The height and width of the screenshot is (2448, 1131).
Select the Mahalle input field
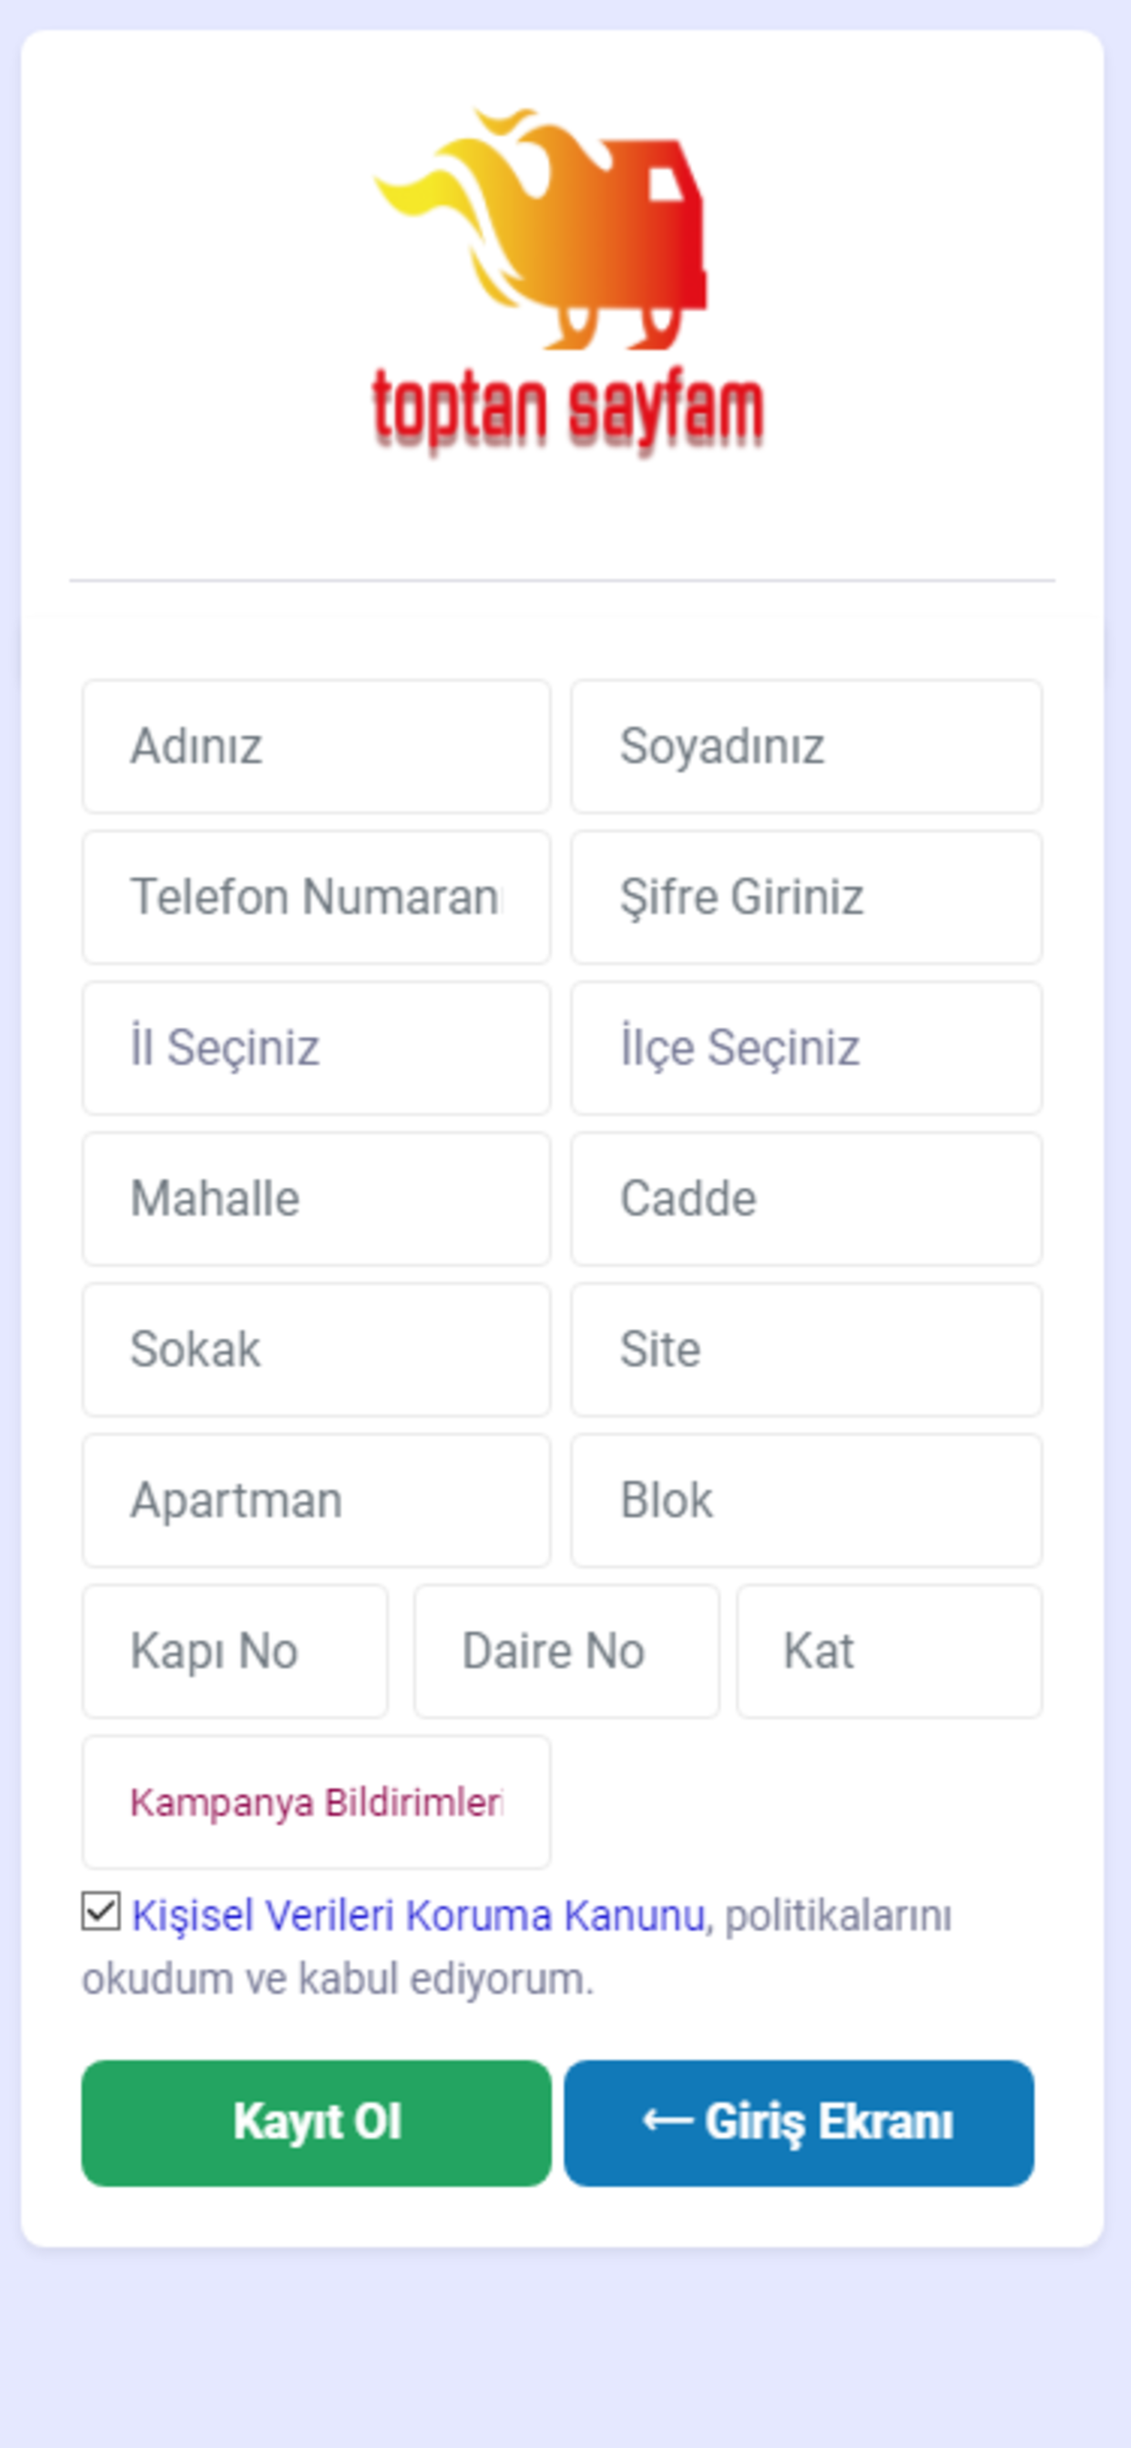coord(317,1199)
